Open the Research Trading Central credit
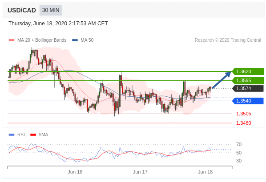The image size is (266, 182). [228, 40]
